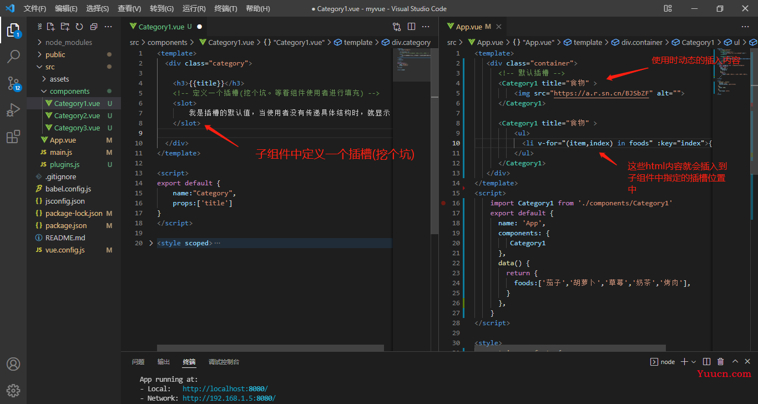This screenshot has width=758, height=404.
Task: Open the Run and Debug view
Action: [x=13, y=110]
